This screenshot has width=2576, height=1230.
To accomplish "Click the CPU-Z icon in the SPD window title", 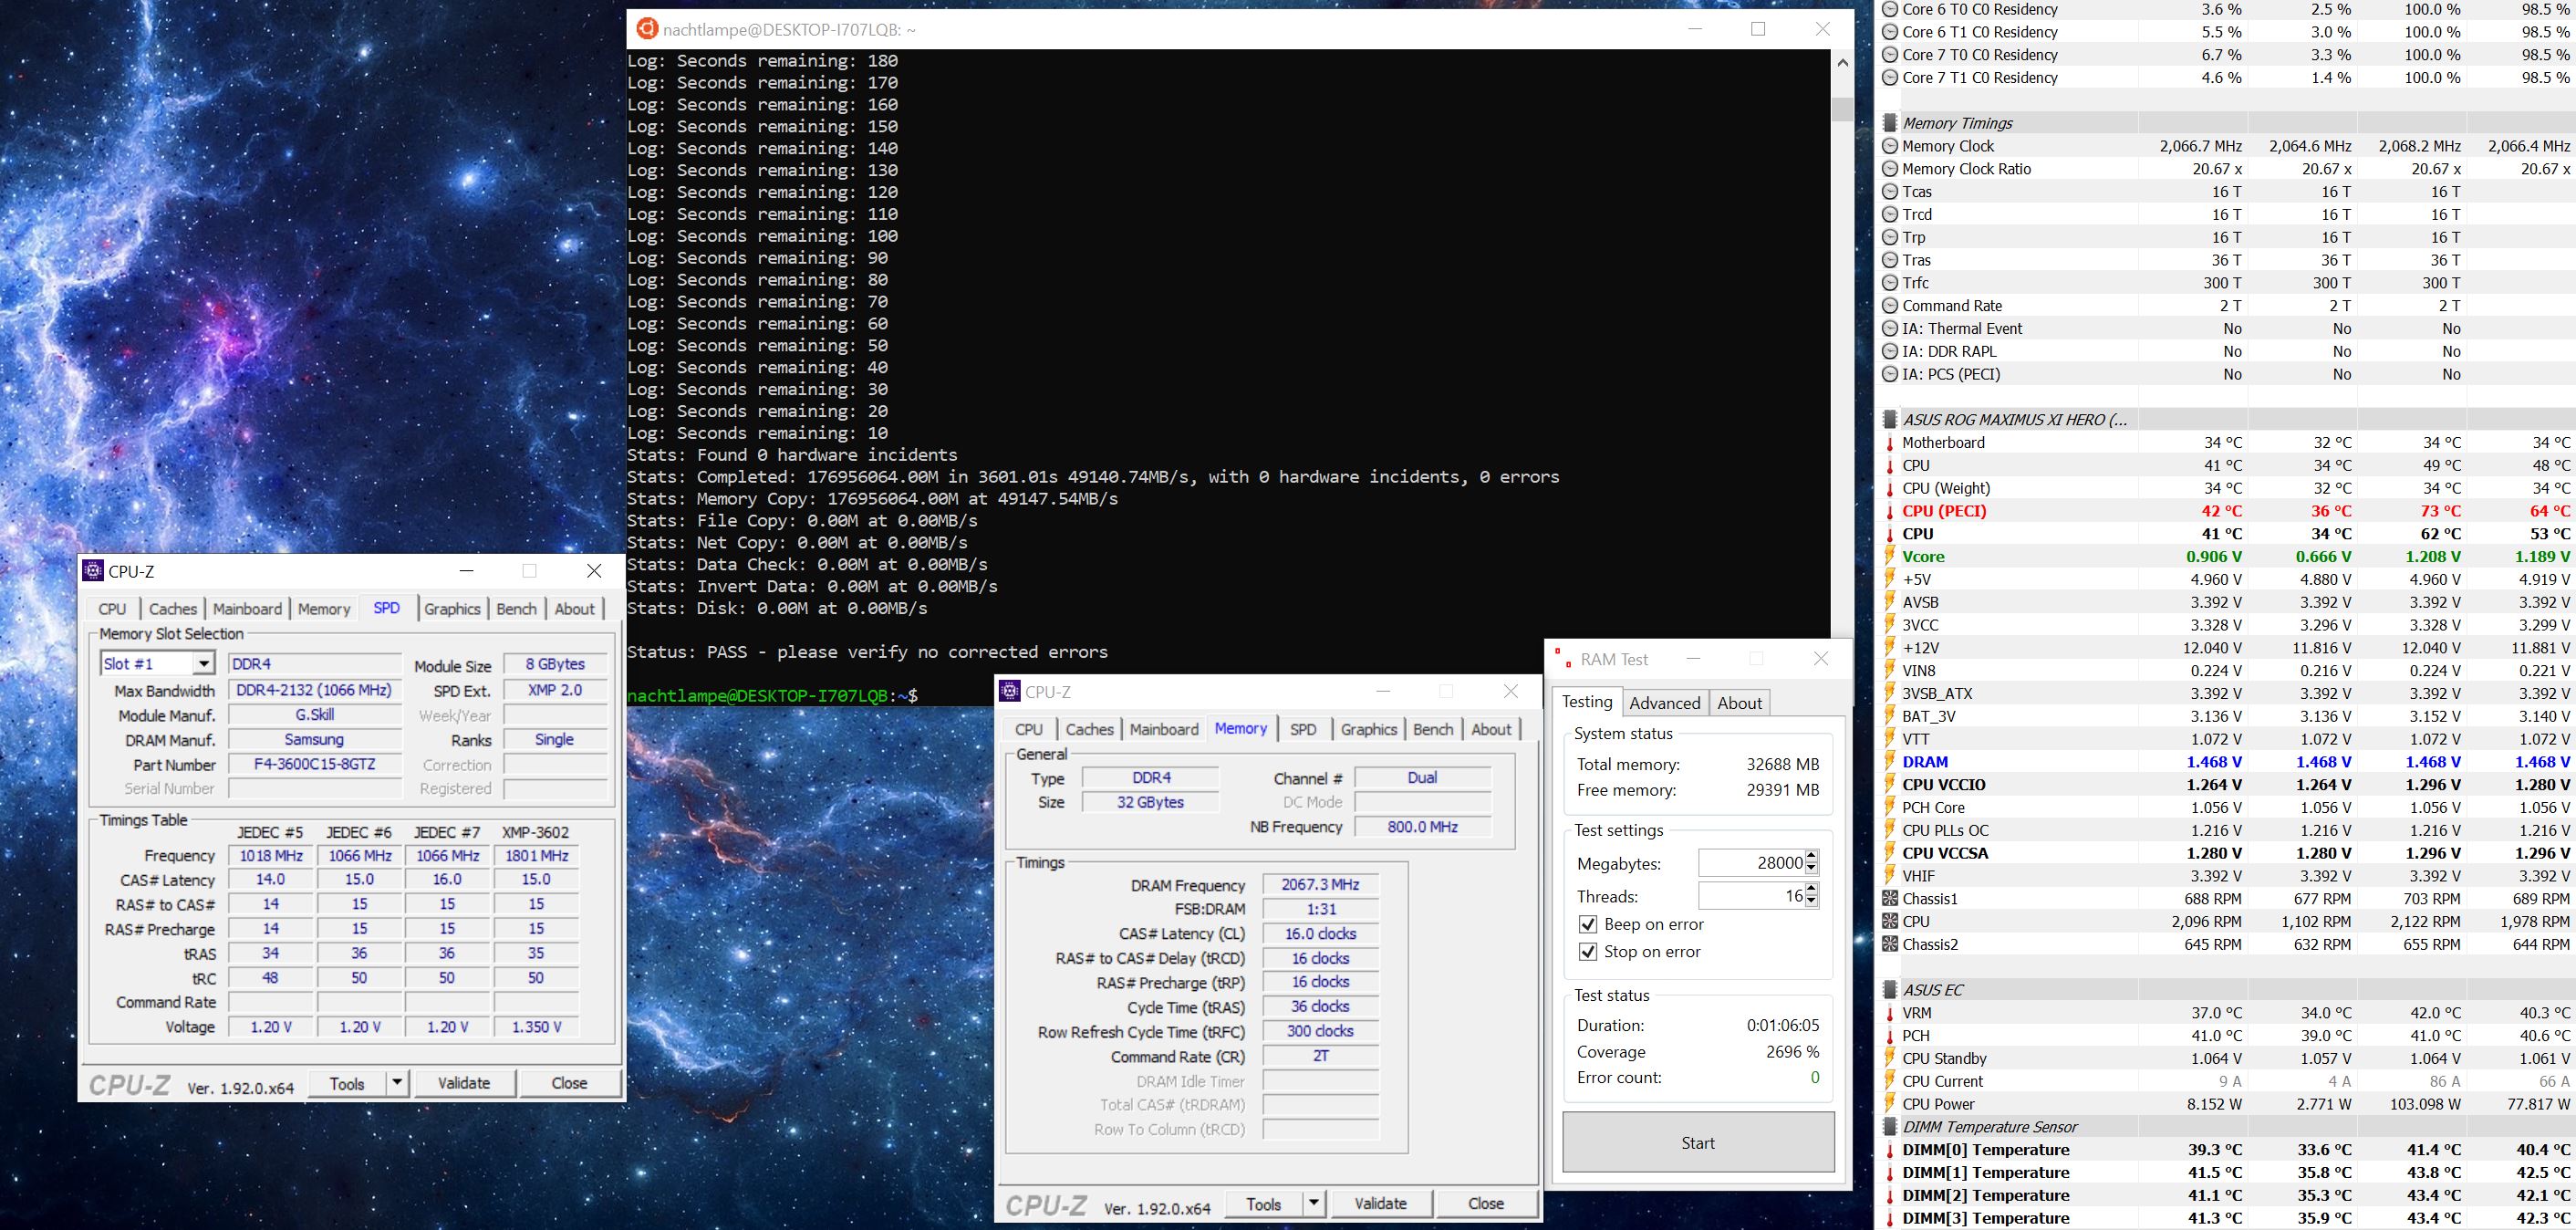I will (x=93, y=571).
